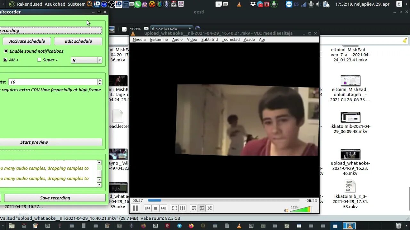Open the Esitamine menu in VLC

(x=159, y=39)
